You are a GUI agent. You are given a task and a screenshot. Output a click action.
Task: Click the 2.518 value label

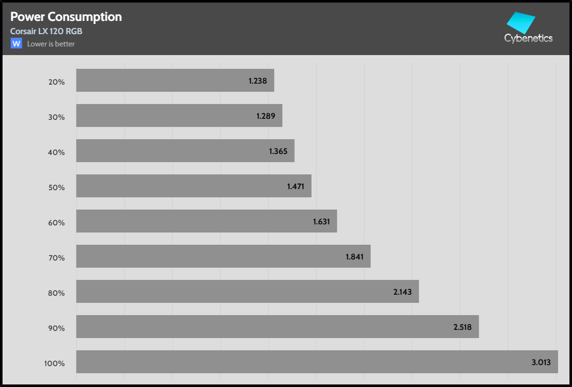(462, 327)
